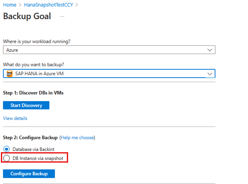248x184 pixels.
Task: Click the 'Step 2: Configure Backup' heading
Action: (x=30, y=138)
